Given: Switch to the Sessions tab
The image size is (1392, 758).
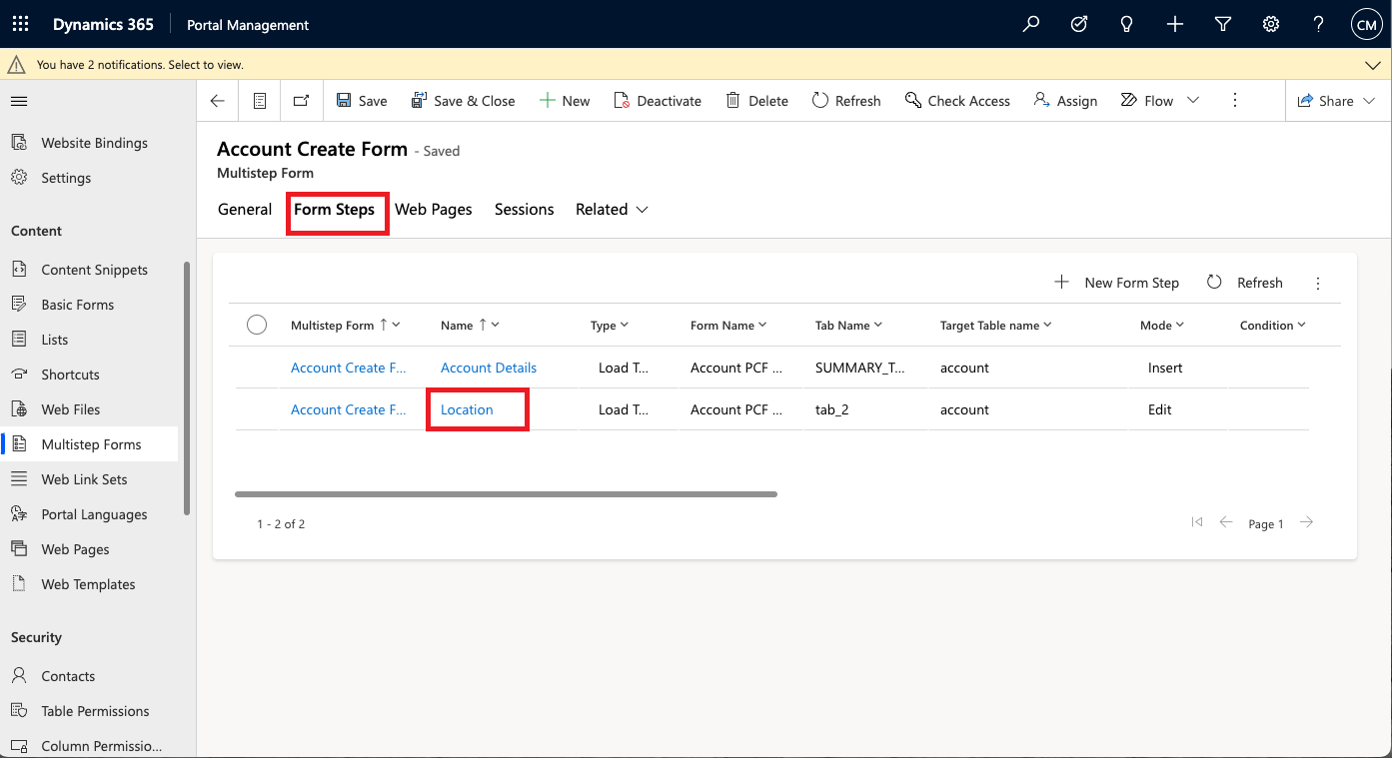Looking at the screenshot, I should point(525,210).
